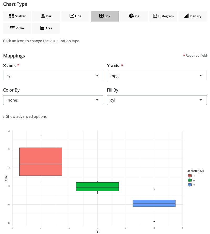Click the red legend swatch for 4
210x234 pixels.
pos(190,176)
